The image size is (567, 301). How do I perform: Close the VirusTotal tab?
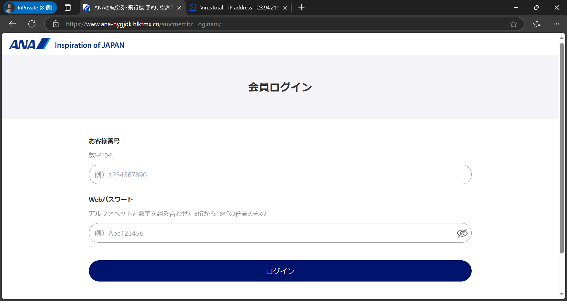point(285,8)
